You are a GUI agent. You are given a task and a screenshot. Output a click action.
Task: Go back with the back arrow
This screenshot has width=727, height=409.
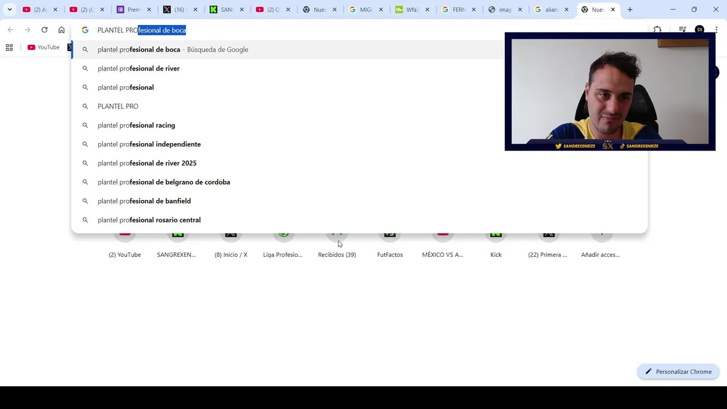point(10,30)
